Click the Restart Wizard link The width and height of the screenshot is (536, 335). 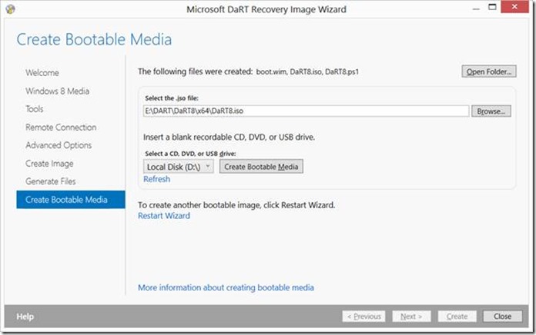(x=164, y=216)
